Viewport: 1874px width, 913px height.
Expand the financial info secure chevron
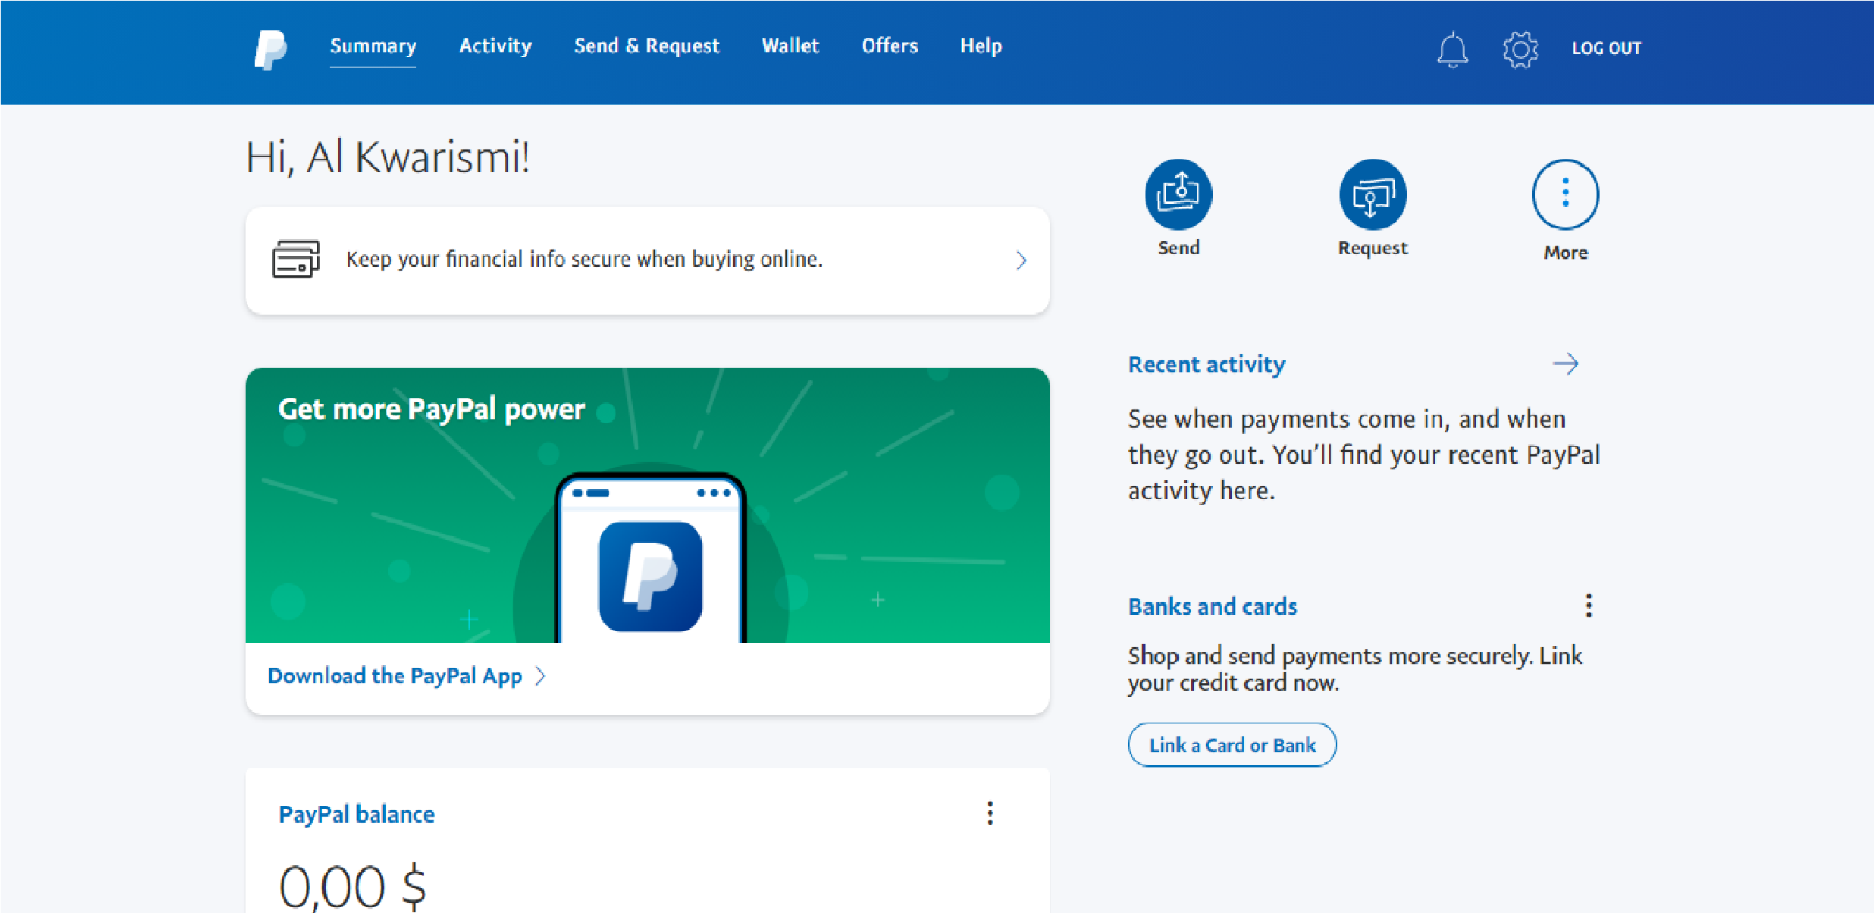click(1021, 261)
